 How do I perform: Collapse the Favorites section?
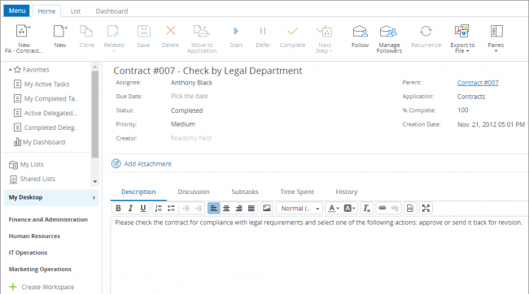(11, 70)
